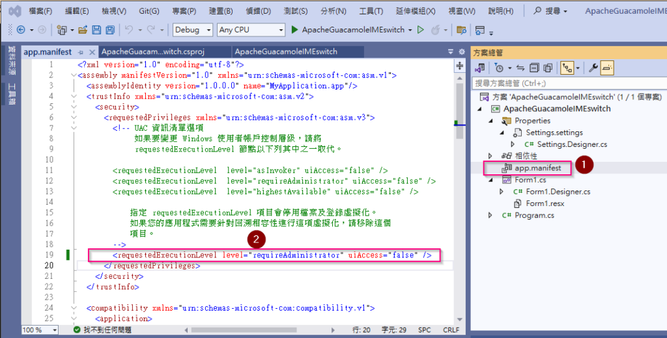Viewport: 667px width, 338px height.
Task: Click sync with active document icon
Action: pos(520,68)
